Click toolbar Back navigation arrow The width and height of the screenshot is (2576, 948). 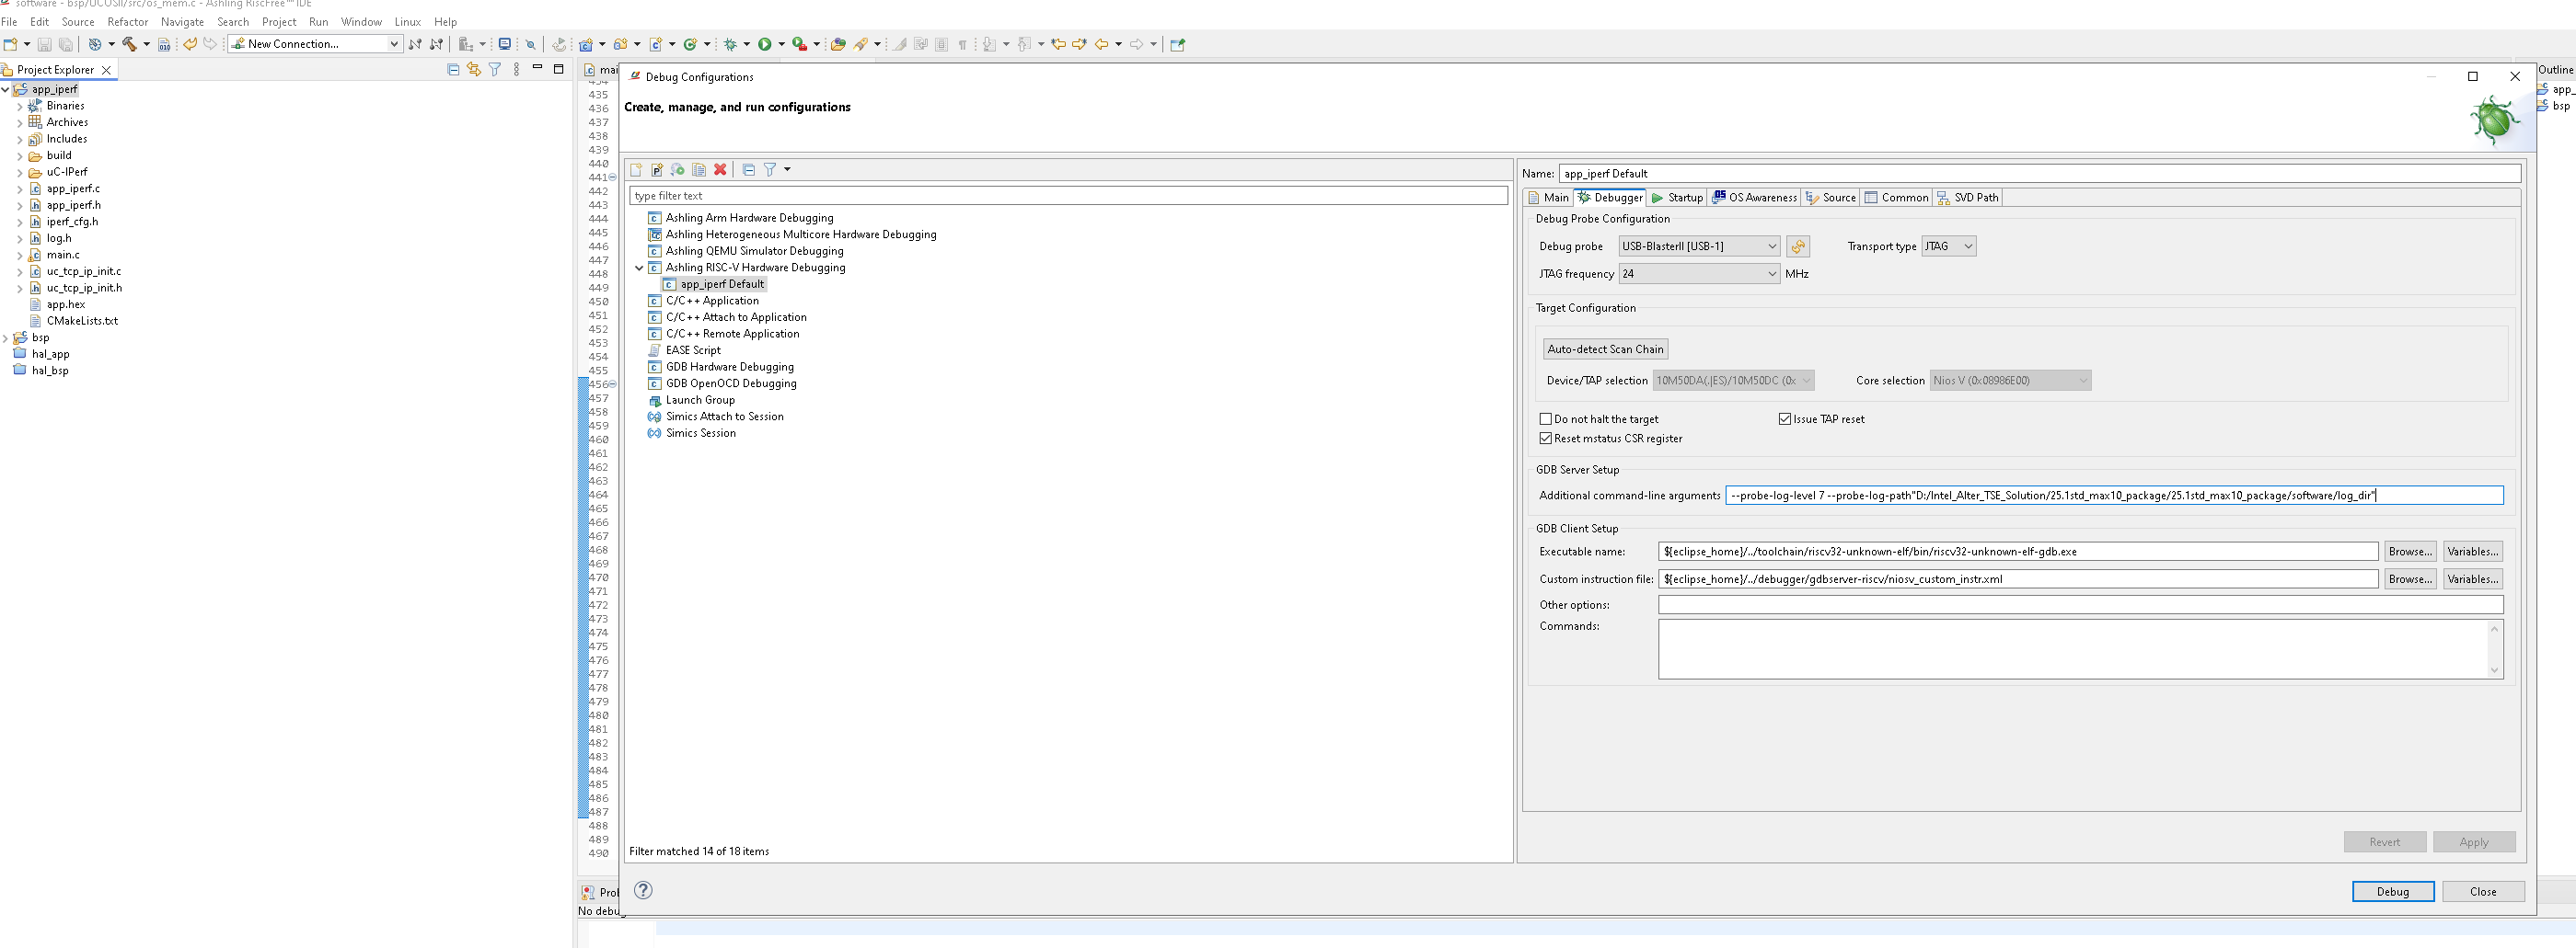click(1101, 44)
